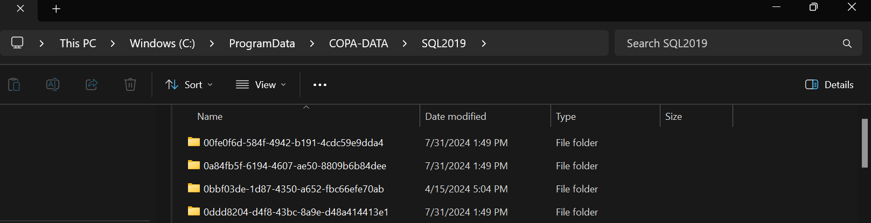Screen dimensions: 871x223
Task: Click the search magnifier icon
Action: coord(847,44)
